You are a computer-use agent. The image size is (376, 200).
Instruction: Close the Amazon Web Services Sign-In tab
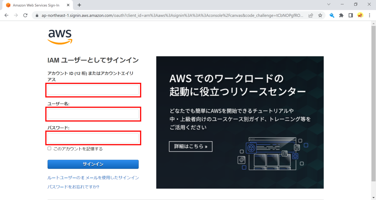coord(68,5)
